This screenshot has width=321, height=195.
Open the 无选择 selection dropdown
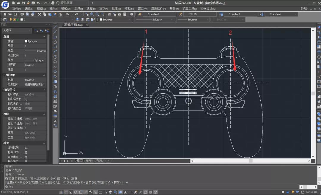(17, 30)
